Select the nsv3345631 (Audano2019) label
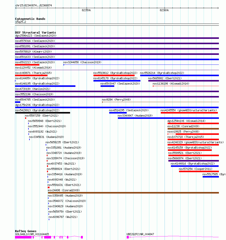This screenshot has height=240, width=226. [x=46, y=137]
